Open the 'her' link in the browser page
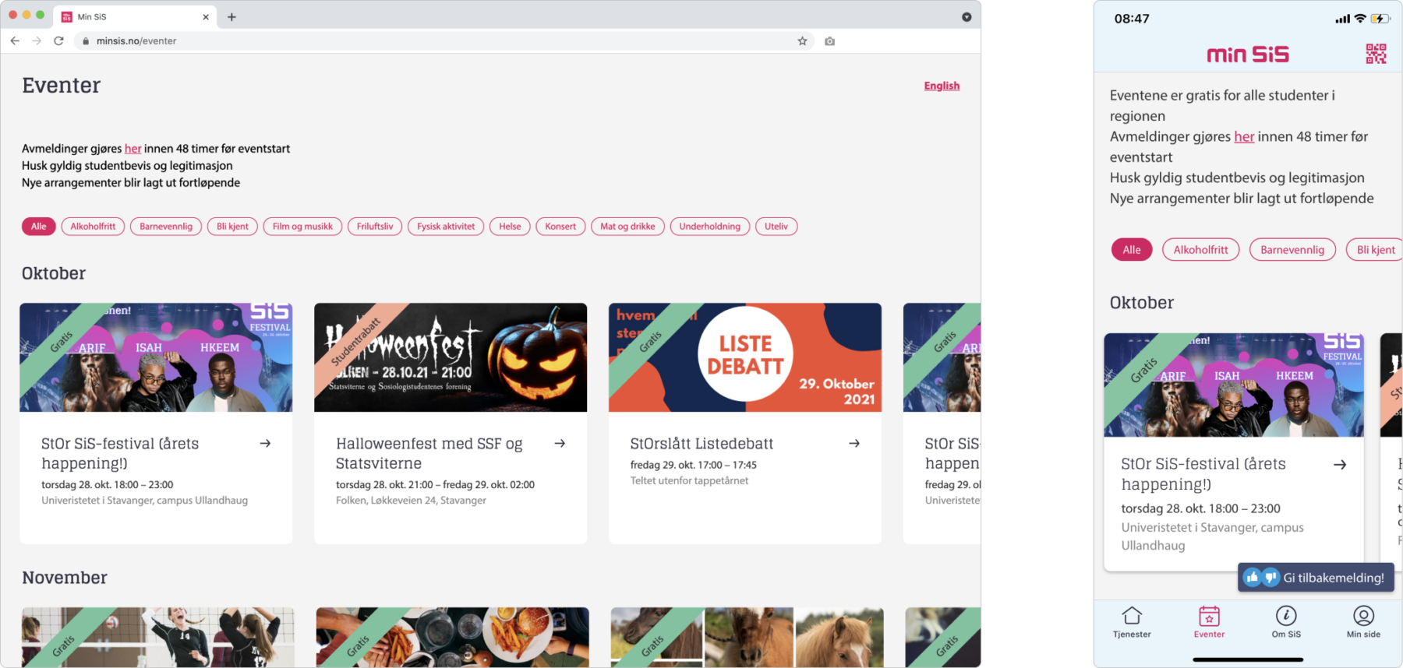The width and height of the screenshot is (1403, 668). click(133, 149)
